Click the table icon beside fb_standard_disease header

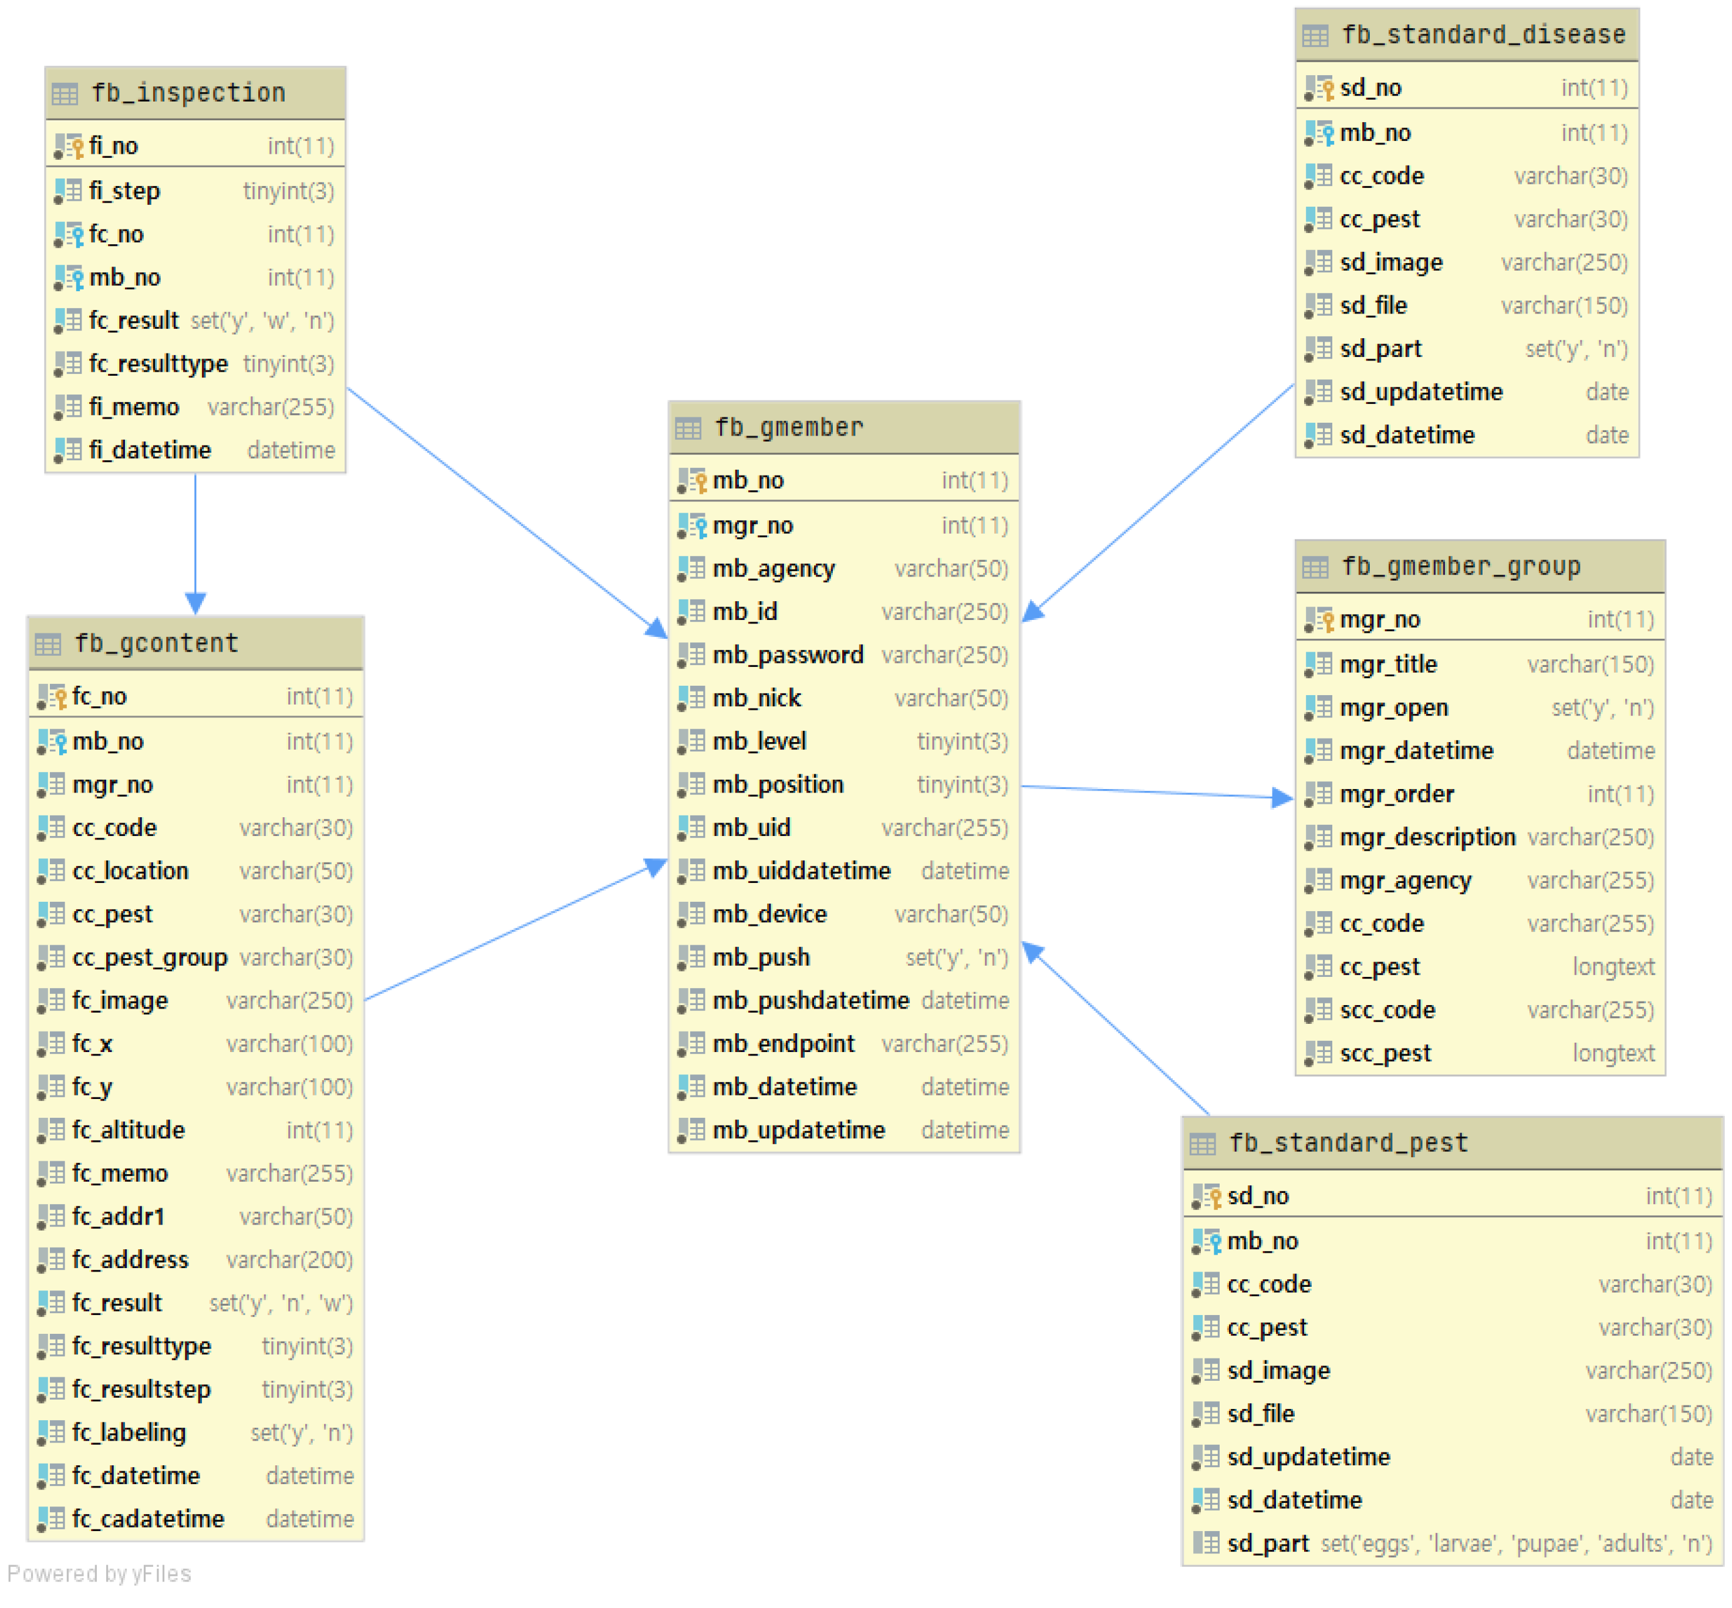point(1315,36)
